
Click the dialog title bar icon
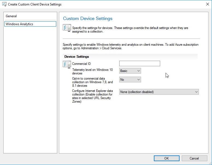[4, 4]
